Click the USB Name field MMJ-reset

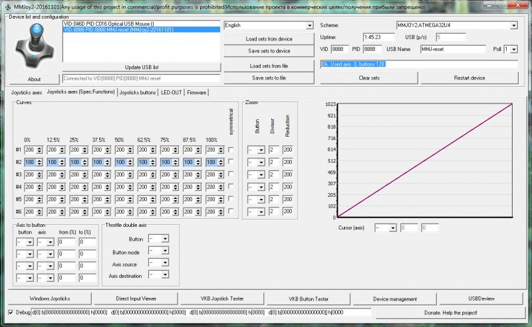453,49
